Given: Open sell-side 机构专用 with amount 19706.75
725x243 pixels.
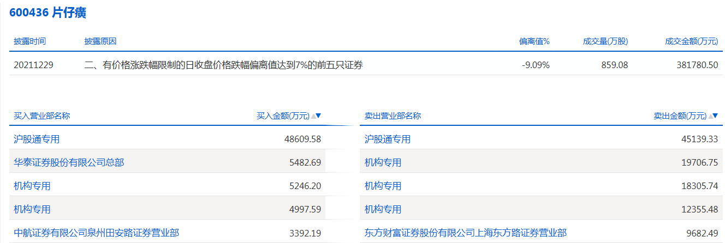Looking at the screenshot, I should point(383,162).
